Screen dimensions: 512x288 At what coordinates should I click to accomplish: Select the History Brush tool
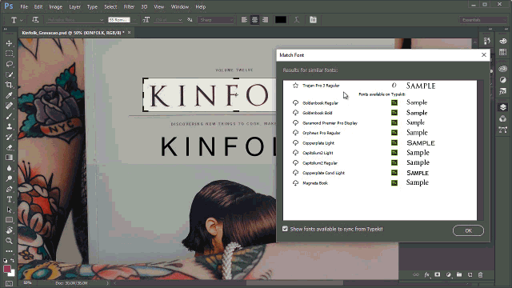pos(9,137)
